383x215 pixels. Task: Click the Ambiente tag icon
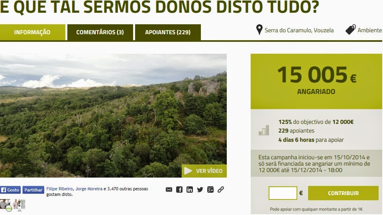tap(350, 30)
